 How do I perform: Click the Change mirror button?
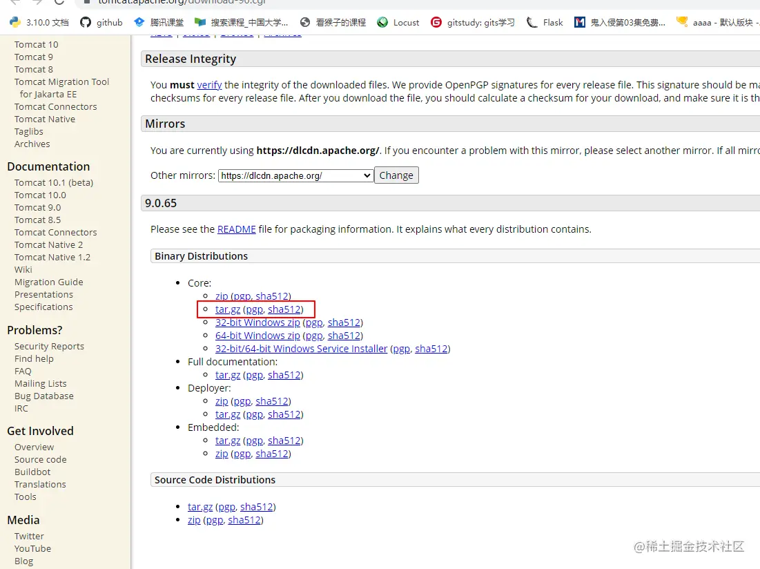click(396, 175)
